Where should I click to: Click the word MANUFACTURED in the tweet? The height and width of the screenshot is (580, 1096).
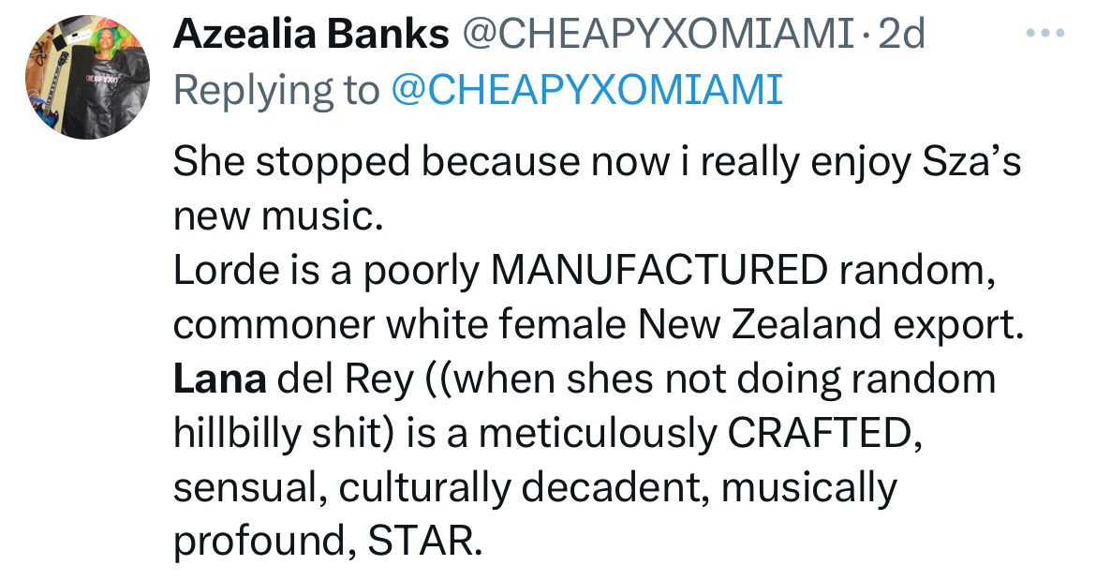[x=659, y=271]
